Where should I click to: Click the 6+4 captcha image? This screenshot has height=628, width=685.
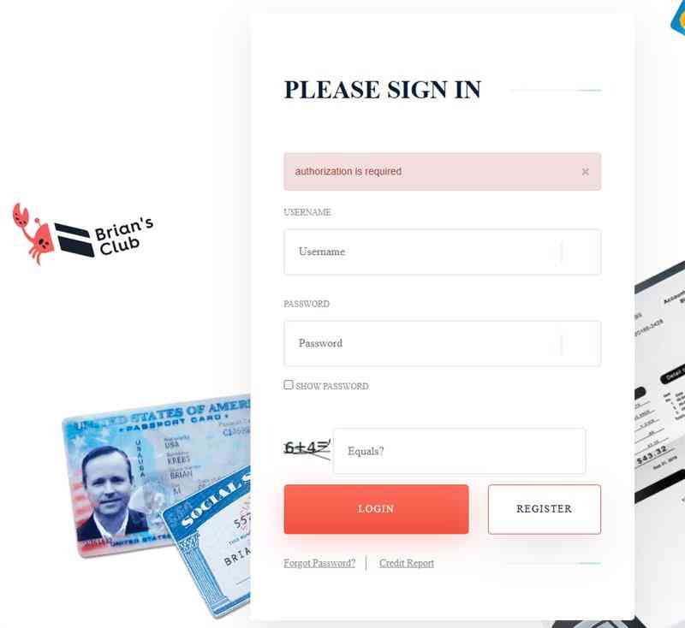[307, 449]
